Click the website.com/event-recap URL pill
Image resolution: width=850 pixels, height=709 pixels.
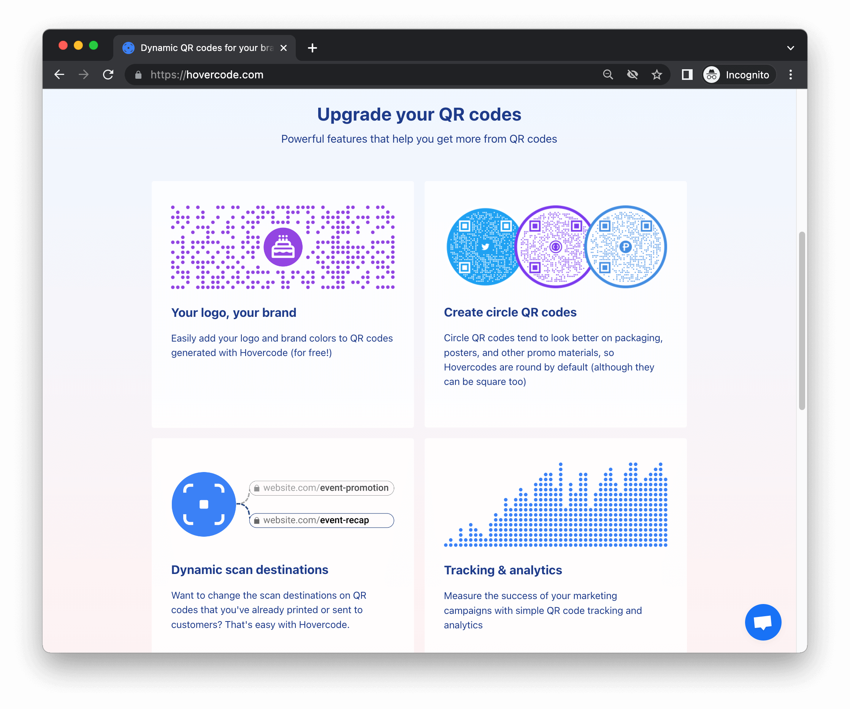322,520
